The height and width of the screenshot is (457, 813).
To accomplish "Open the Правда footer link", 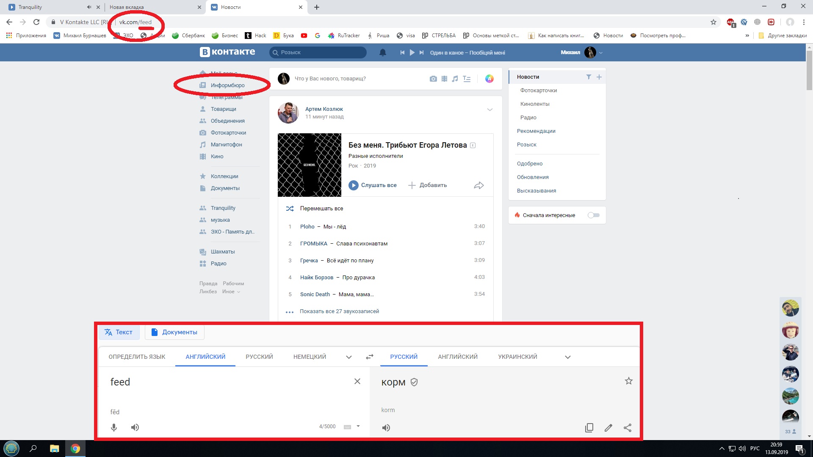I will pyautogui.click(x=208, y=284).
